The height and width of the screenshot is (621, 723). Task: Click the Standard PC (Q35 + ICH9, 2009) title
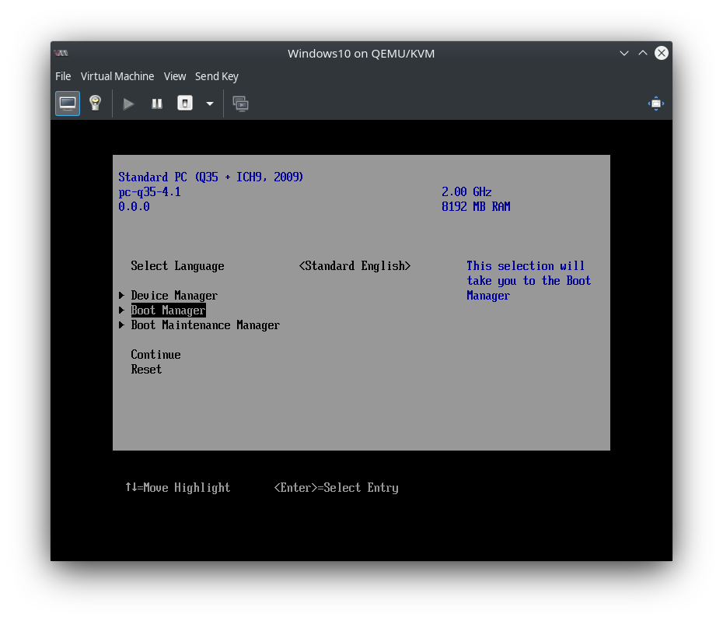click(211, 177)
